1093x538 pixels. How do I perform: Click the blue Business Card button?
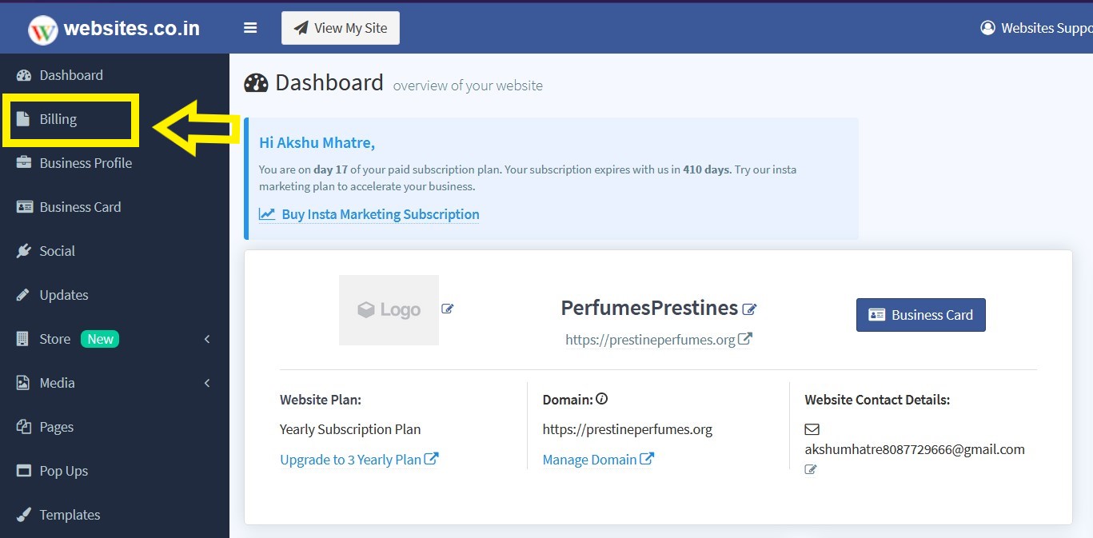click(921, 315)
